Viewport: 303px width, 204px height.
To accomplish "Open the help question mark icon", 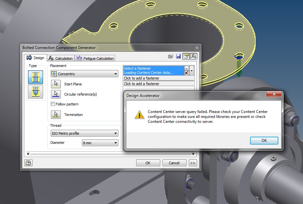I will pos(28,163).
